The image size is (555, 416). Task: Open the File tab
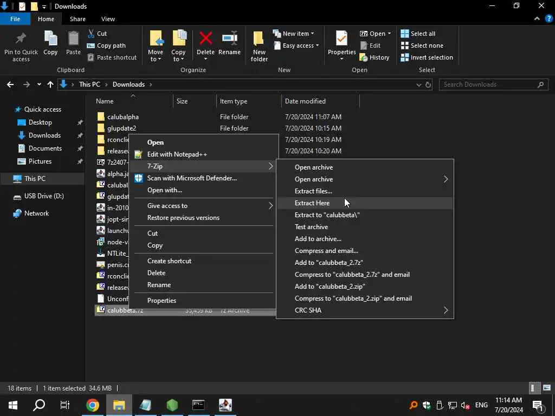coord(15,19)
